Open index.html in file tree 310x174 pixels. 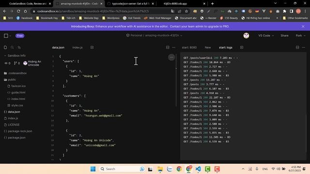[x=16, y=99]
